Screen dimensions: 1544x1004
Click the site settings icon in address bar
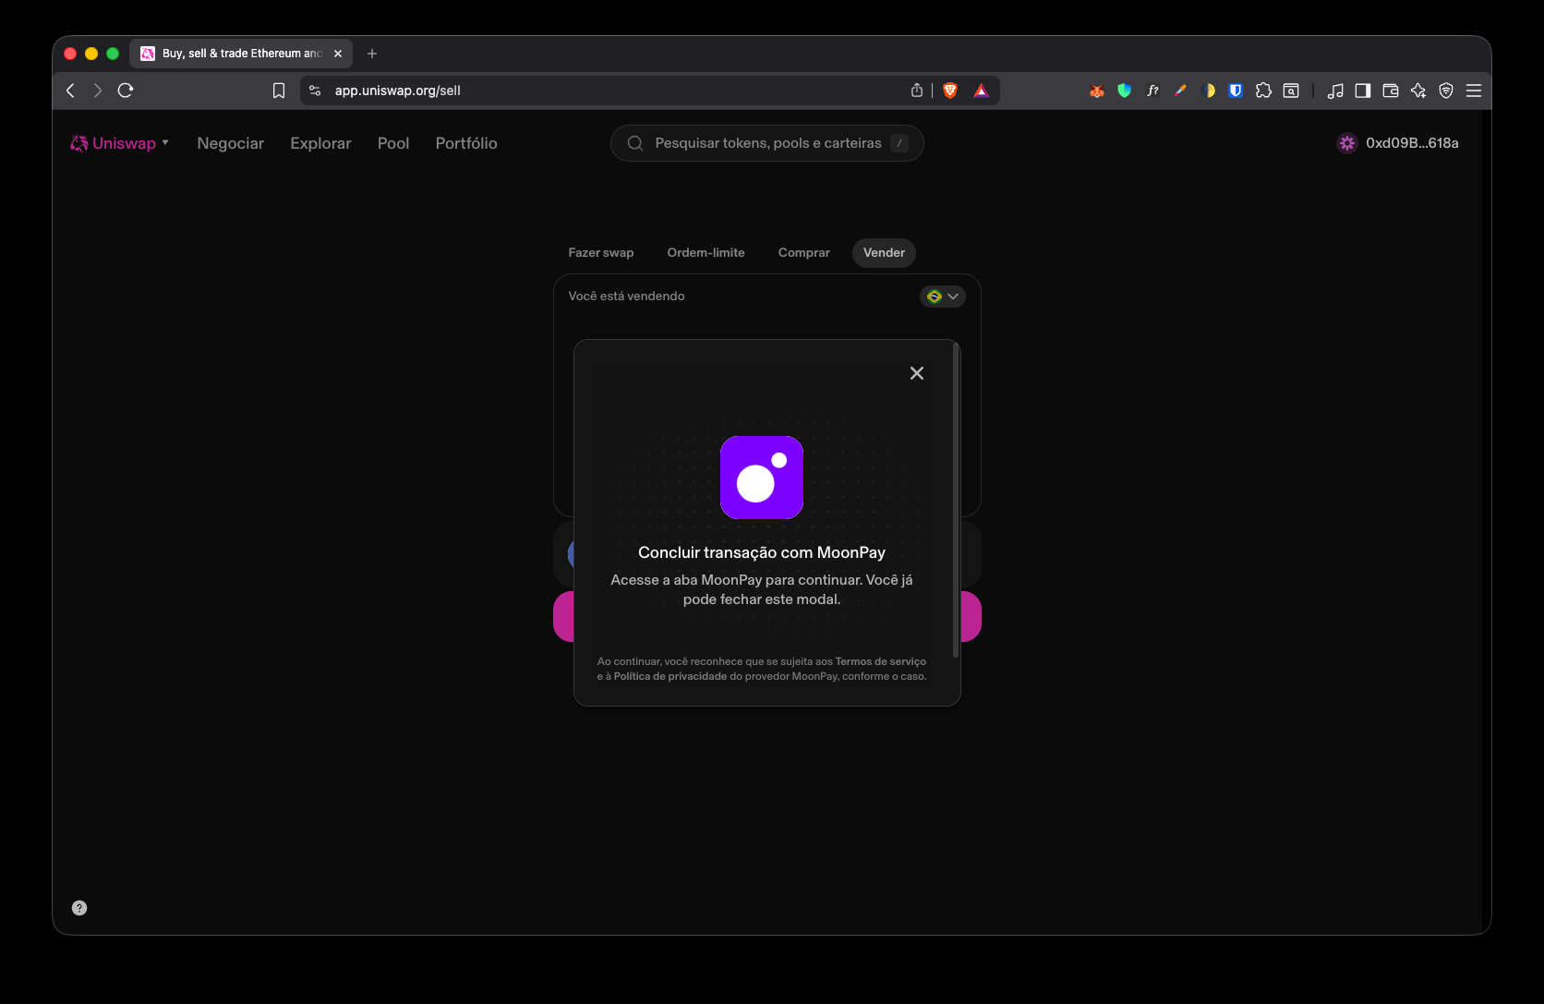(x=315, y=91)
